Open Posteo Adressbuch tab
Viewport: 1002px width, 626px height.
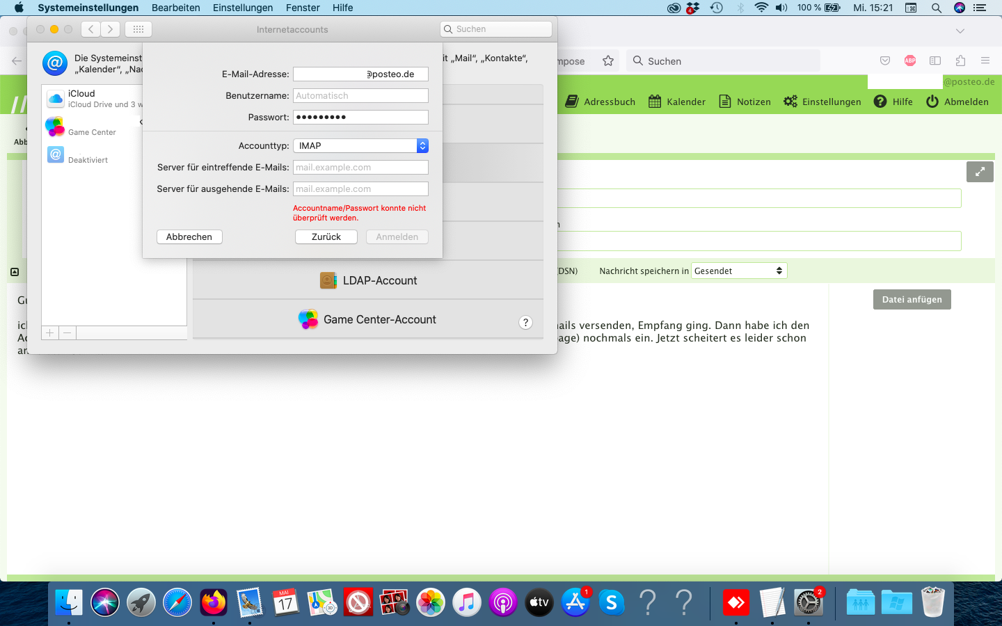[x=601, y=102]
